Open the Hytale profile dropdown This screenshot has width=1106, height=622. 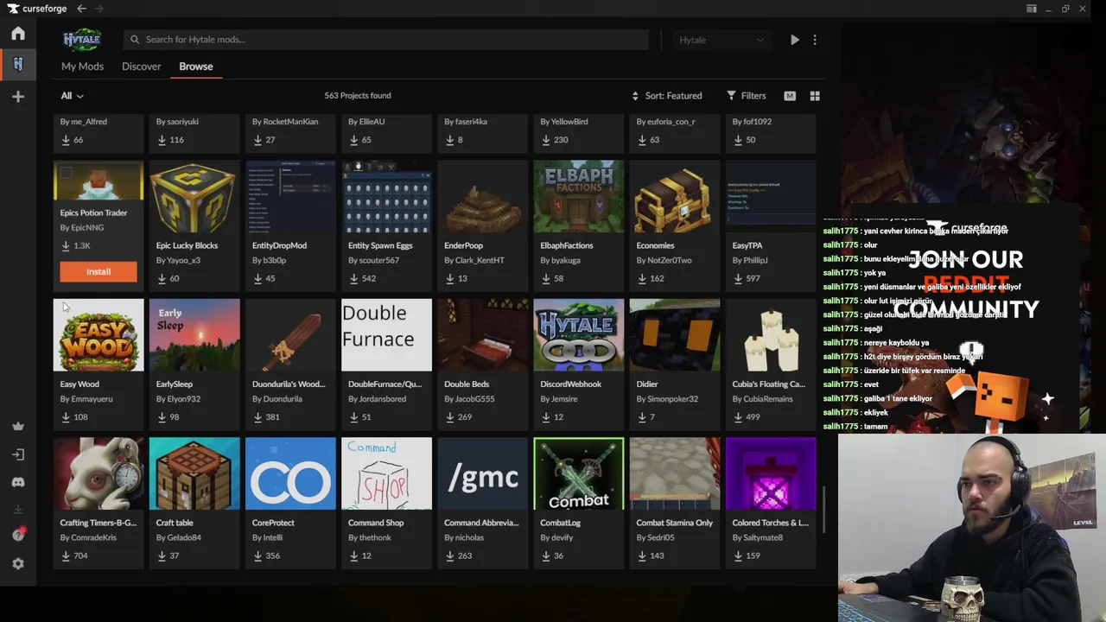coord(721,40)
